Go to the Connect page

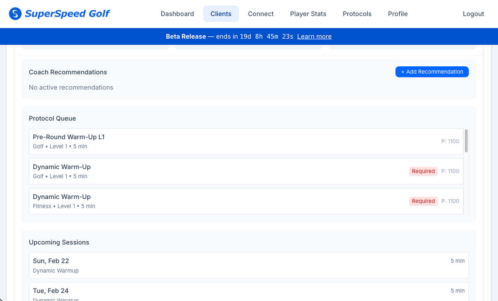tap(261, 14)
